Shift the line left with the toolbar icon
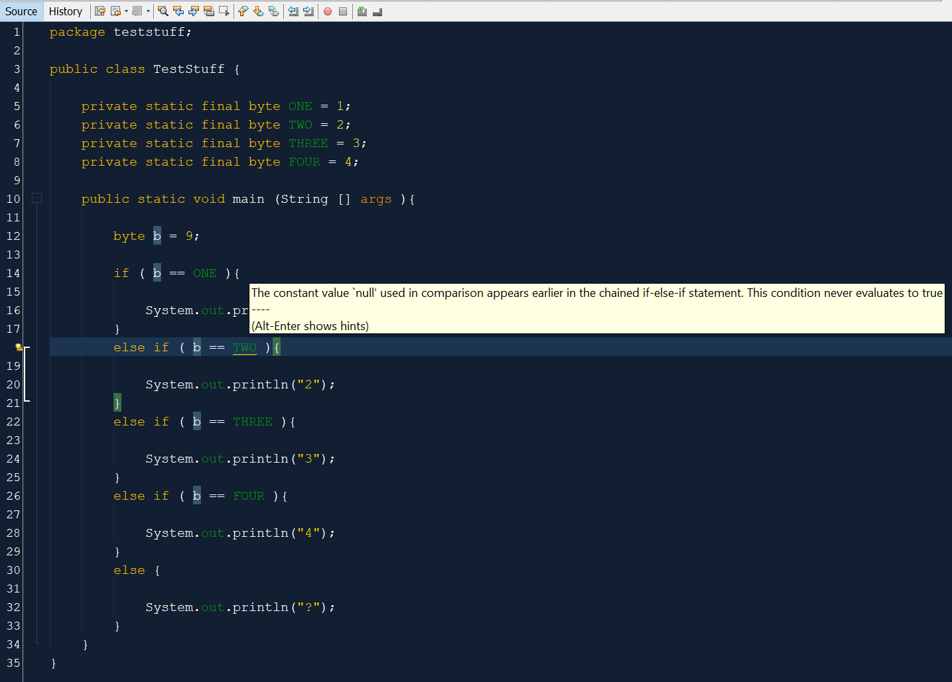Viewport: 952px width, 682px height. coord(293,11)
